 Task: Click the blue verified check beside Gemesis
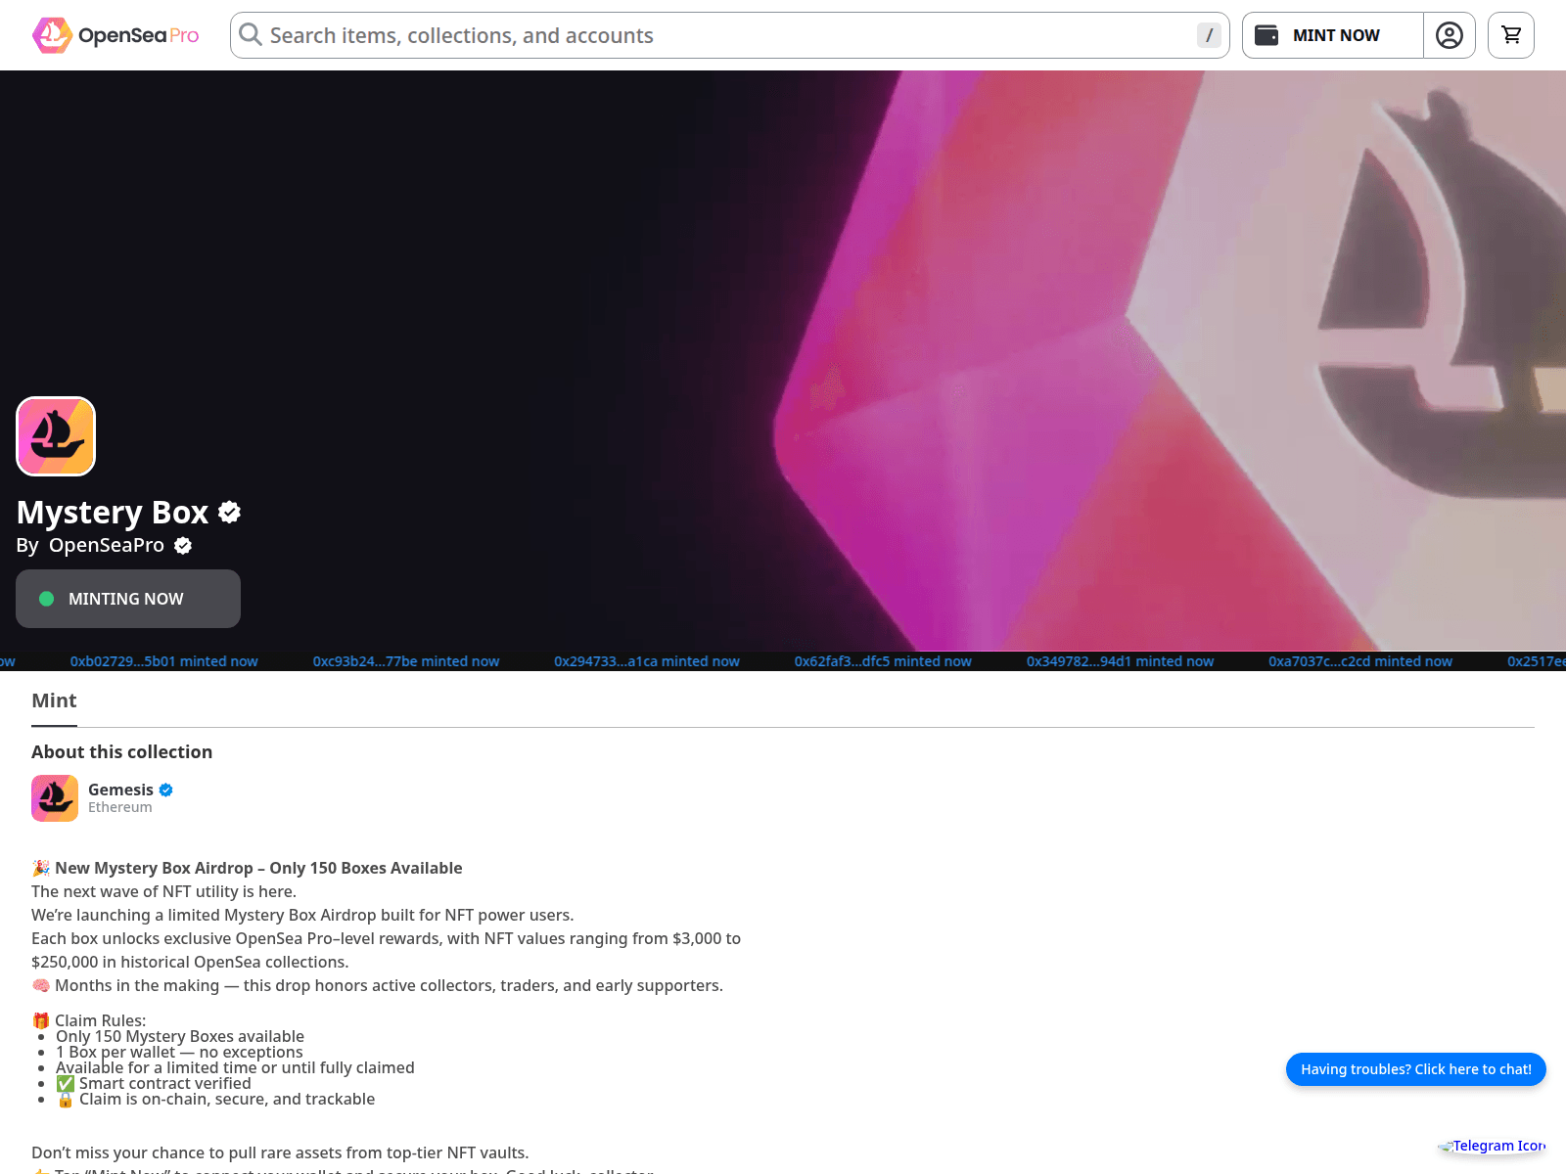point(166,790)
